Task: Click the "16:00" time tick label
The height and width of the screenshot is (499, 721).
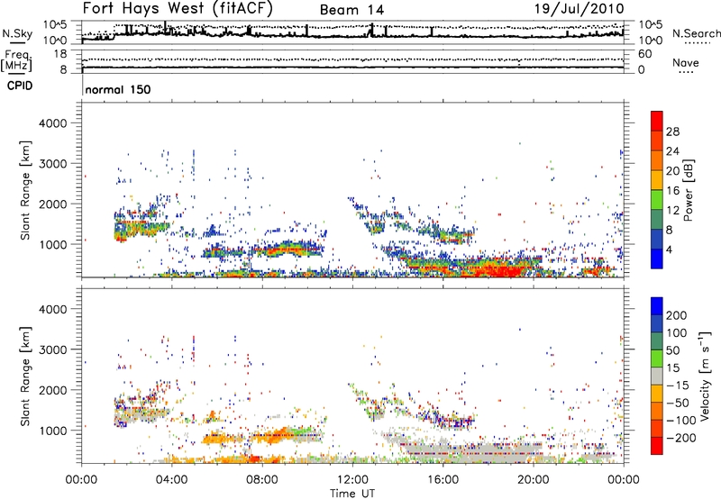Action: [x=443, y=480]
